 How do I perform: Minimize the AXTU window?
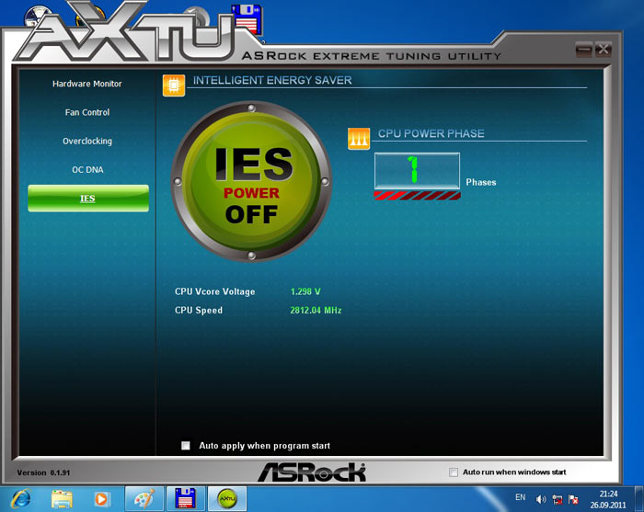click(583, 50)
